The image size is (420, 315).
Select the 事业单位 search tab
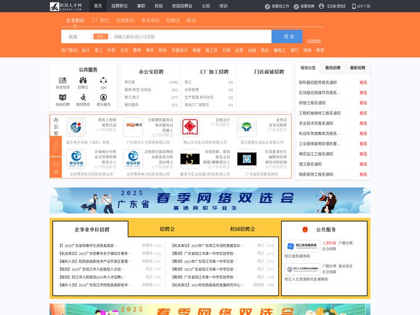pos(150,20)
